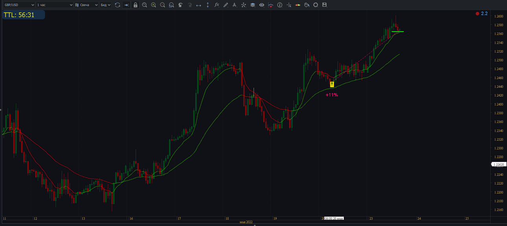Screen dimensions: 507x226
Task: Click the 1.2500 price axis label
Action: click(x=499, y=60)
